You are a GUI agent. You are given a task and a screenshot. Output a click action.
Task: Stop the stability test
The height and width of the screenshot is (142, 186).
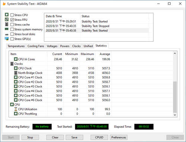click(30, 138)
